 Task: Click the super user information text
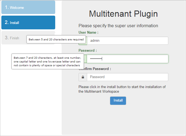118,26
